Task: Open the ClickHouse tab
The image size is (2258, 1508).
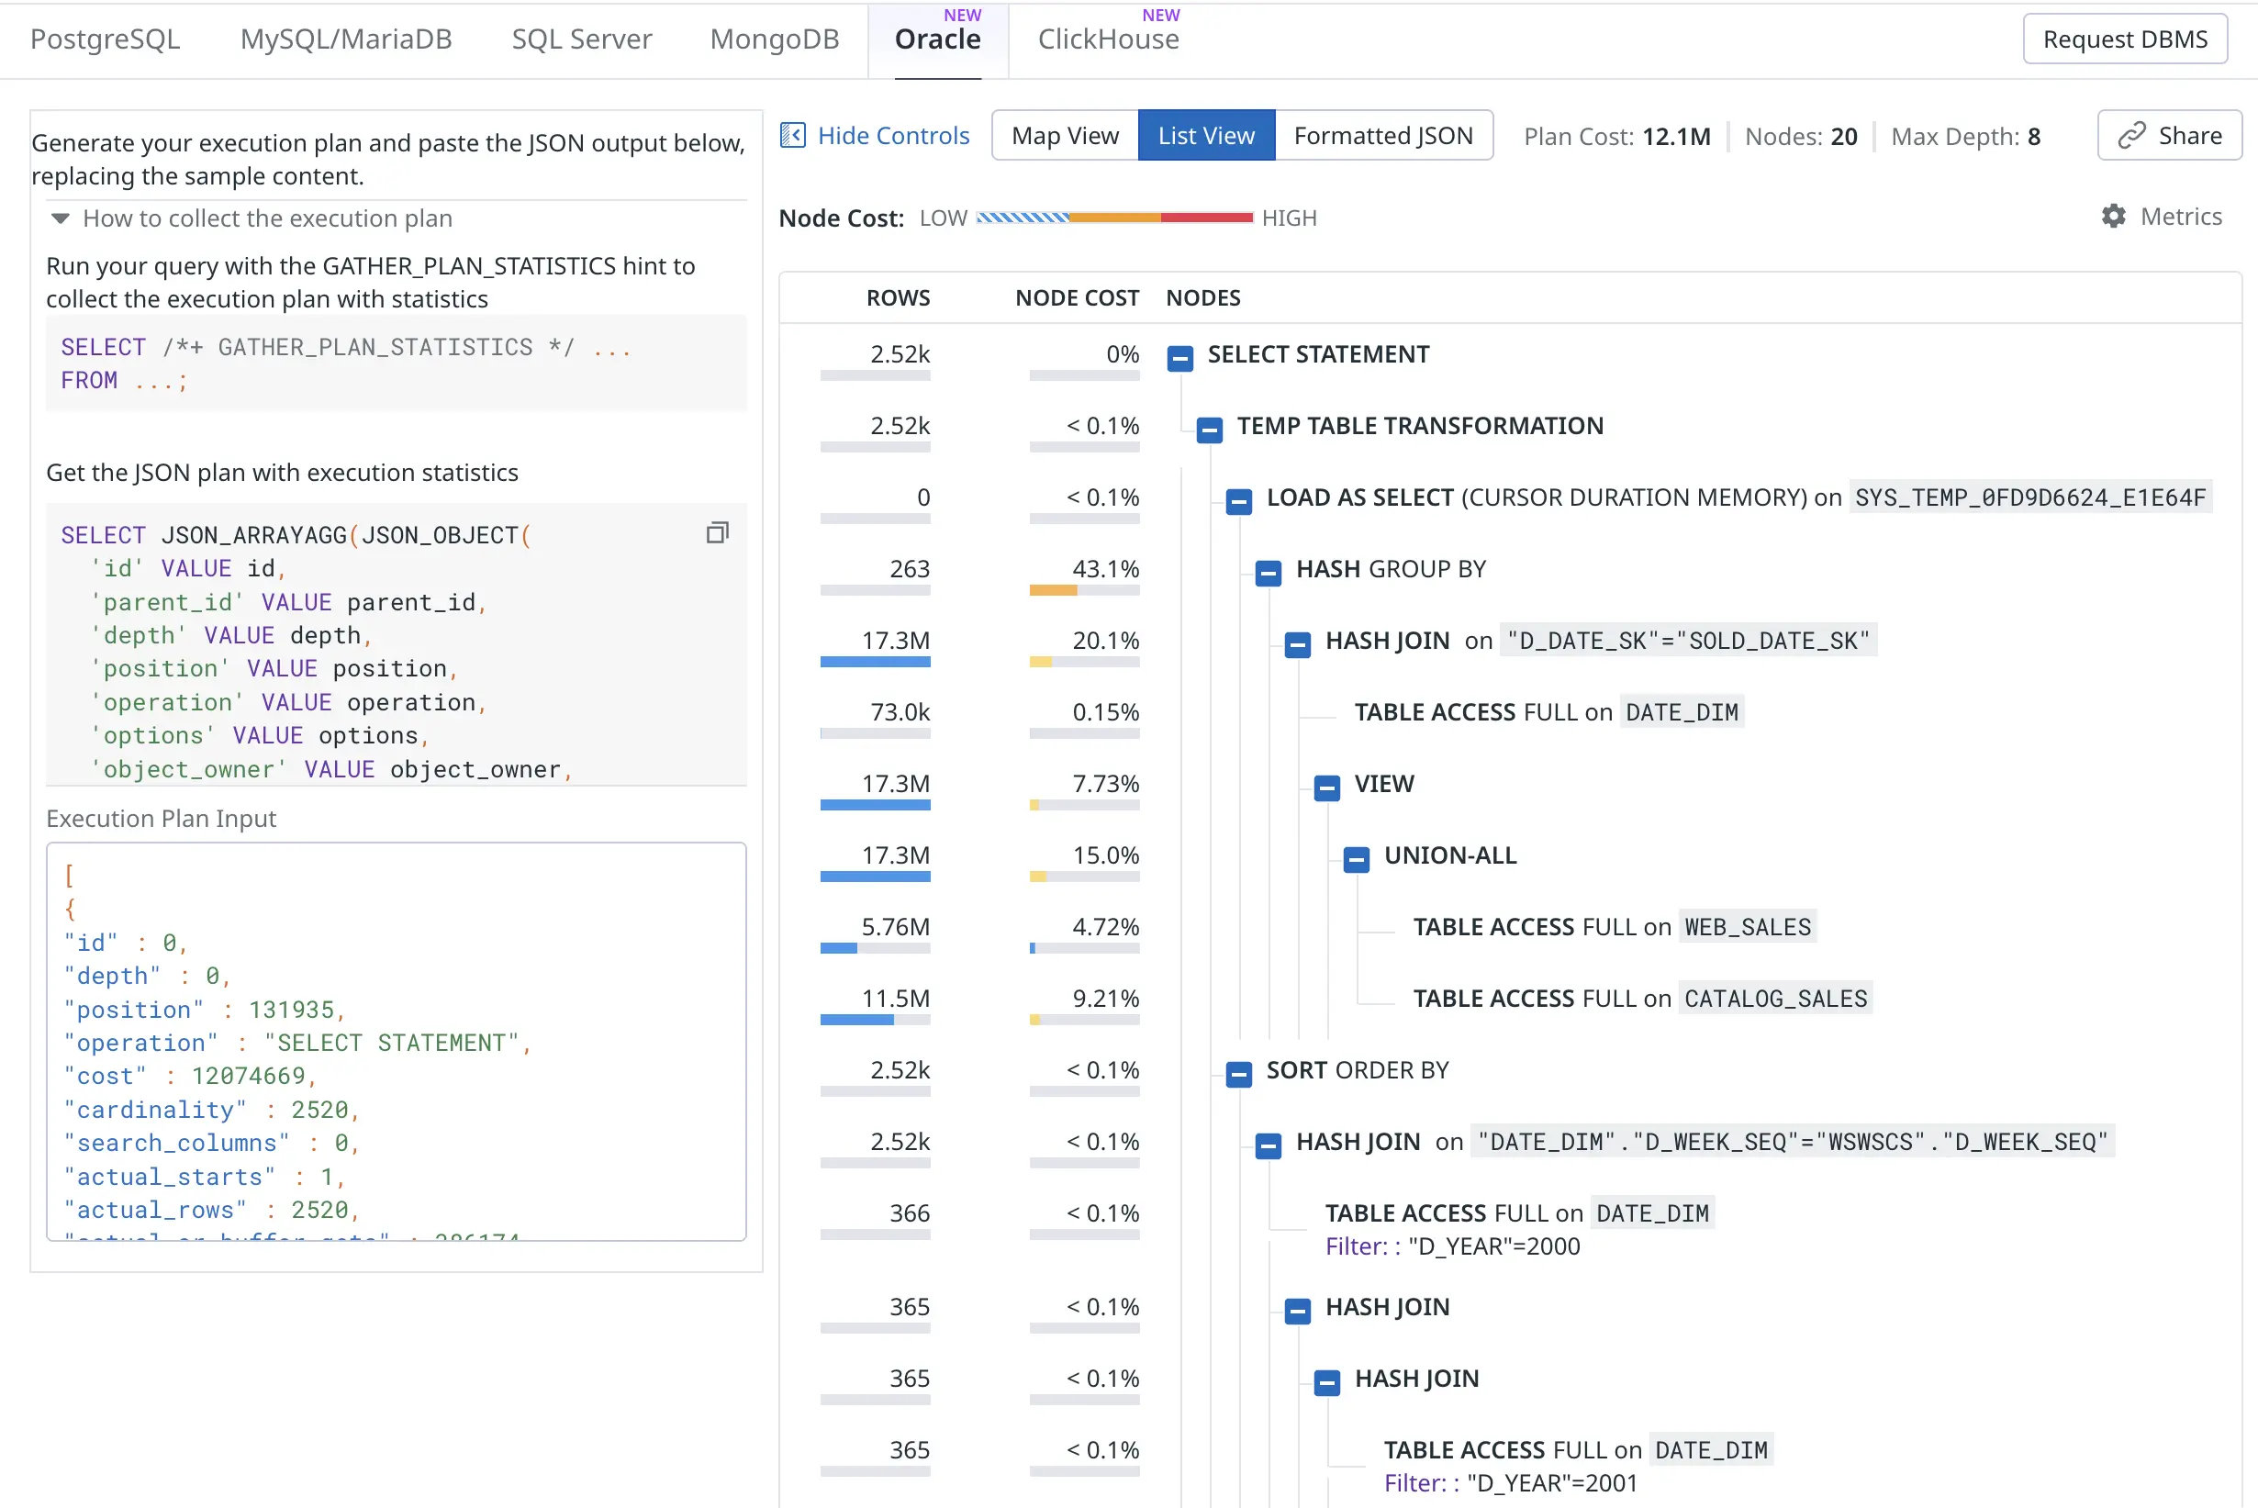Action: (1108, 39)
